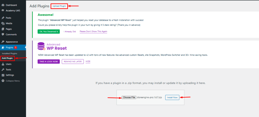The height and width of the screenshot is (117, 259).
Task: Click the zip upload instruction text
Action: pos(150,83)
